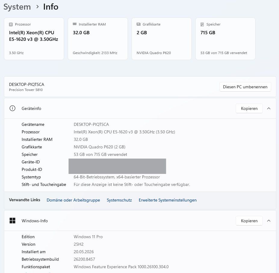Image resolution: width=279 pixels, height=273 pixels.
Task: Select the Verwandte Links label
Action: (x=25, y=200)
